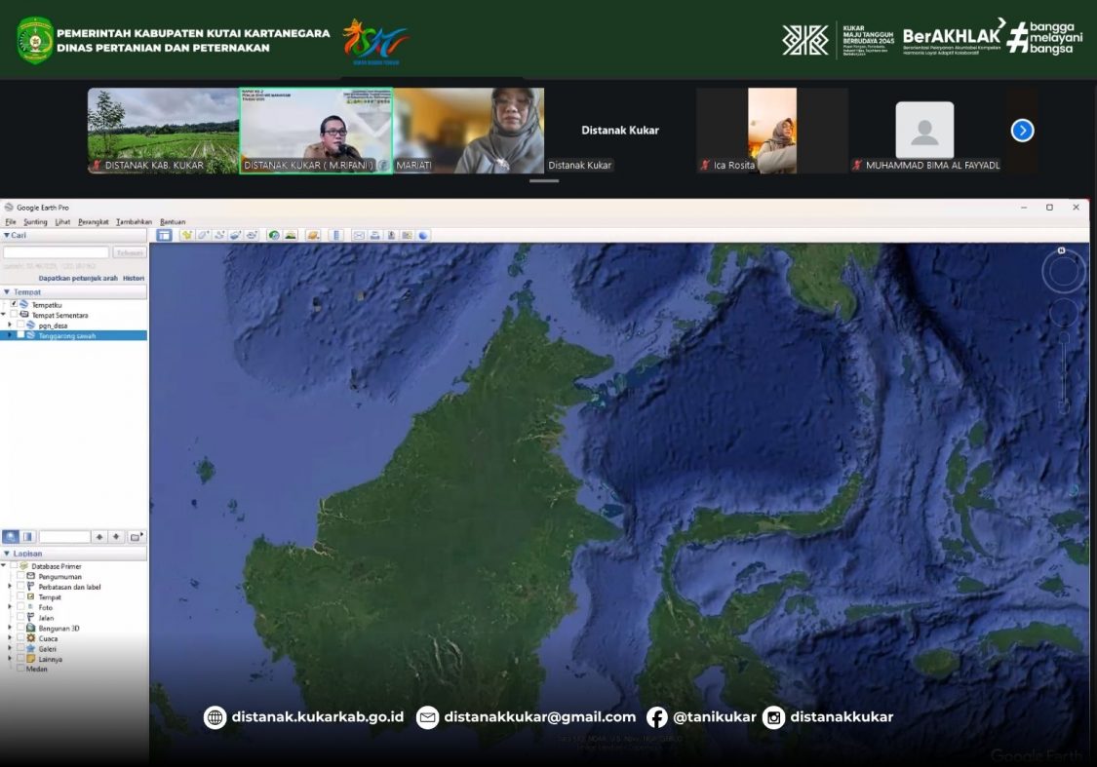Select the Add Polygon tool

(x=203, y=235)
